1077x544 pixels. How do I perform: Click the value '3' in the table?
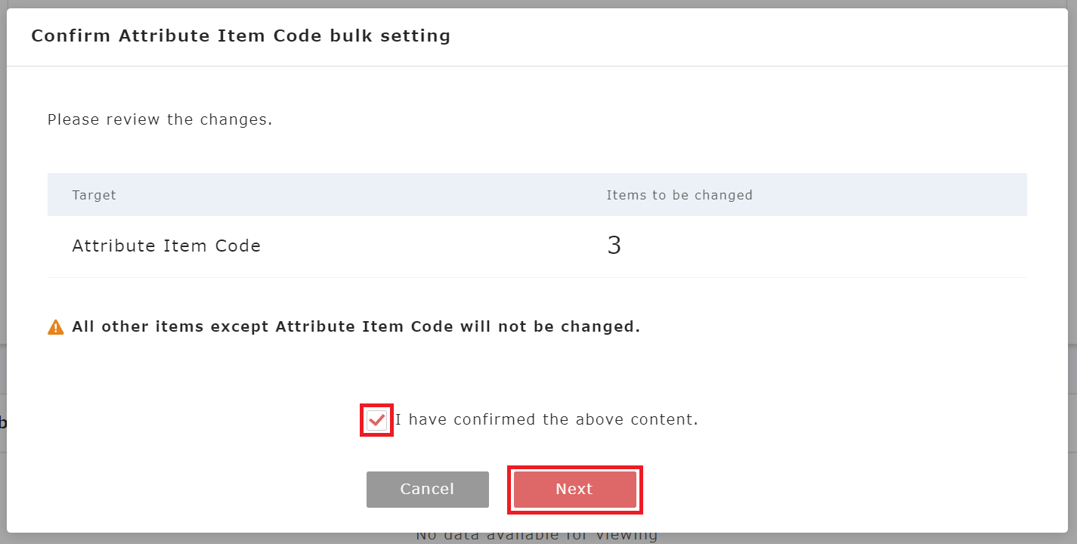tap(612, 243)
